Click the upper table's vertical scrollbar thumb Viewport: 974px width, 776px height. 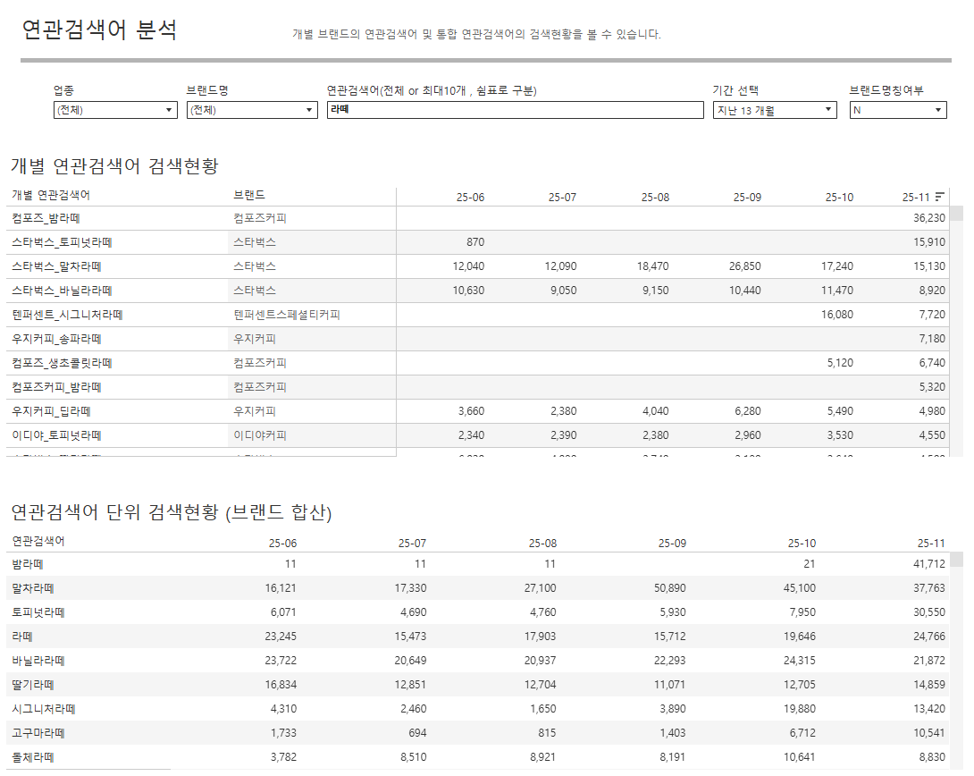pyautogui.click(x=956, y=213)
